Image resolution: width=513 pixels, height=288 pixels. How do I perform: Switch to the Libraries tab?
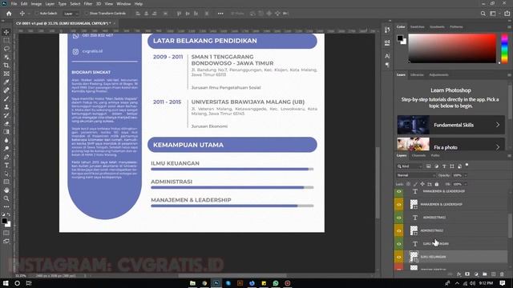click(417, 74)
